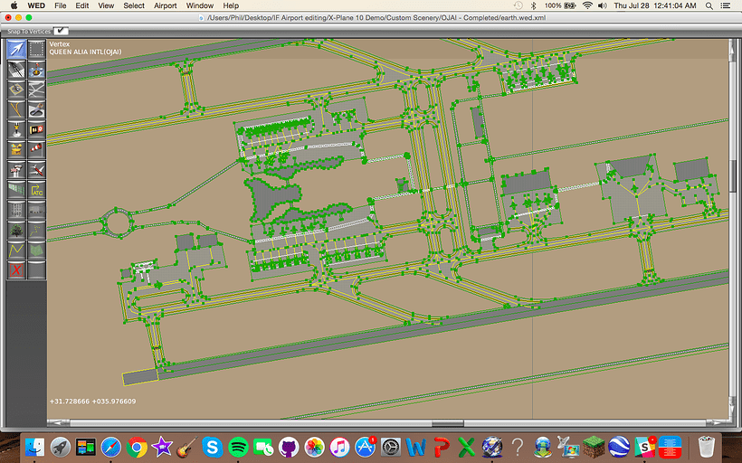Viewport: 742px width, 463px height.
Task: Choose the Light Fixture tool
Action: [x=16, y=129]
